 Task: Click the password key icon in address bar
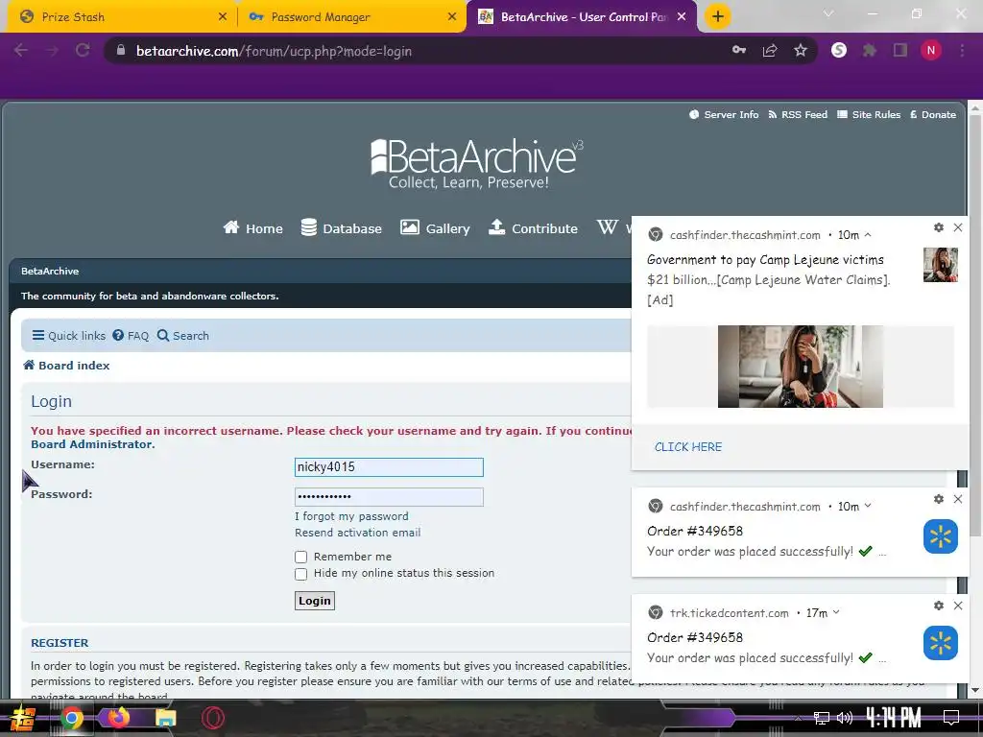click(739, 50)
